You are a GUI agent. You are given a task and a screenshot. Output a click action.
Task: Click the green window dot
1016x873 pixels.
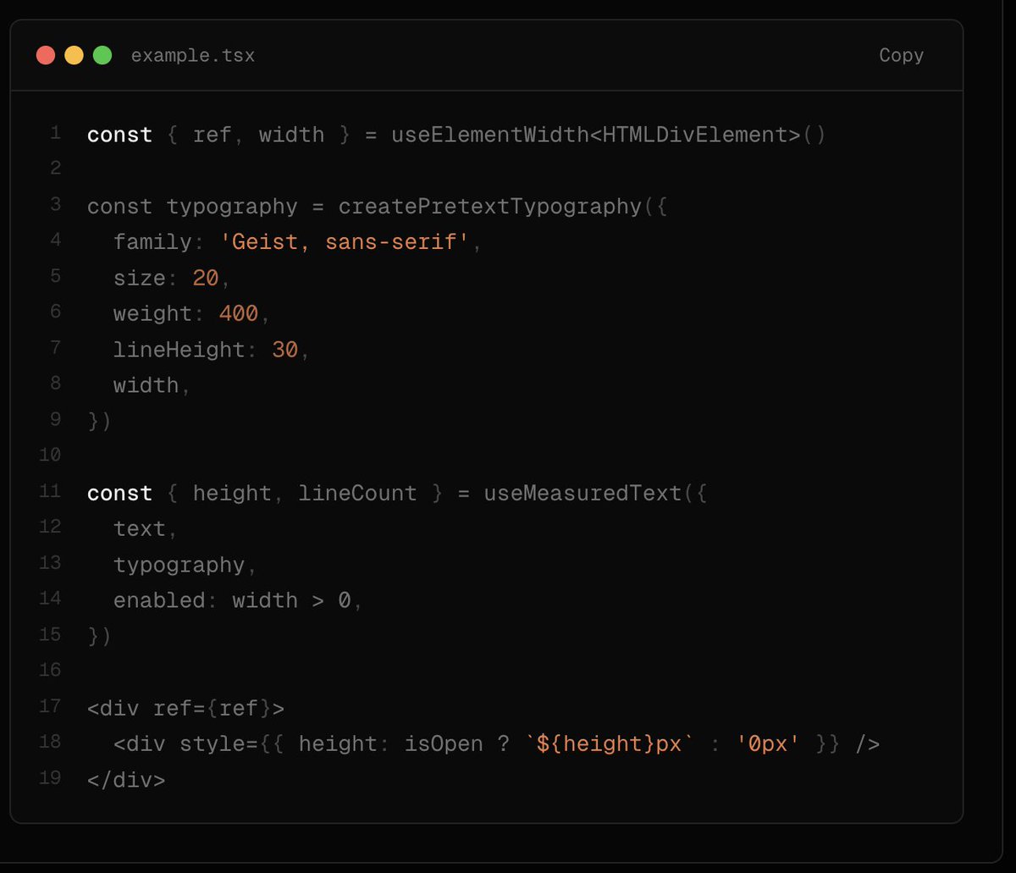coord(102,56)
